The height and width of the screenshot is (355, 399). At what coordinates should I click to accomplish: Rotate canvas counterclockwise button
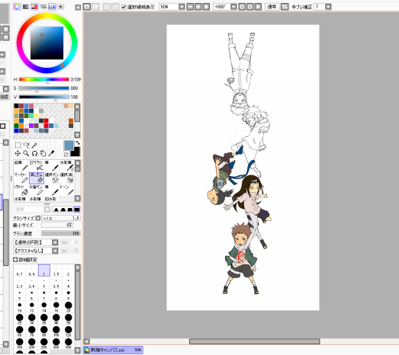click(242, 7)
